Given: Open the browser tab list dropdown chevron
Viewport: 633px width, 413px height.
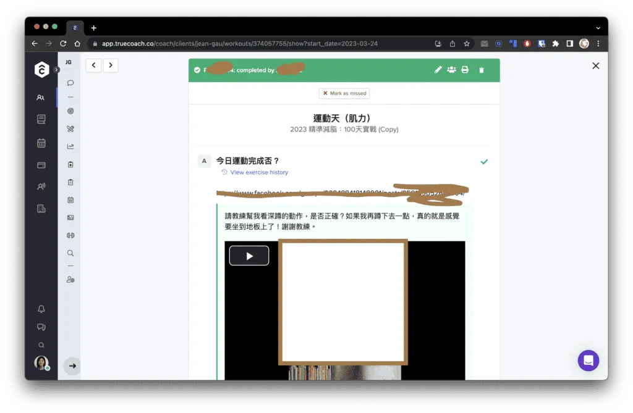Looking at the screenshot, I should tap(598, 28).
